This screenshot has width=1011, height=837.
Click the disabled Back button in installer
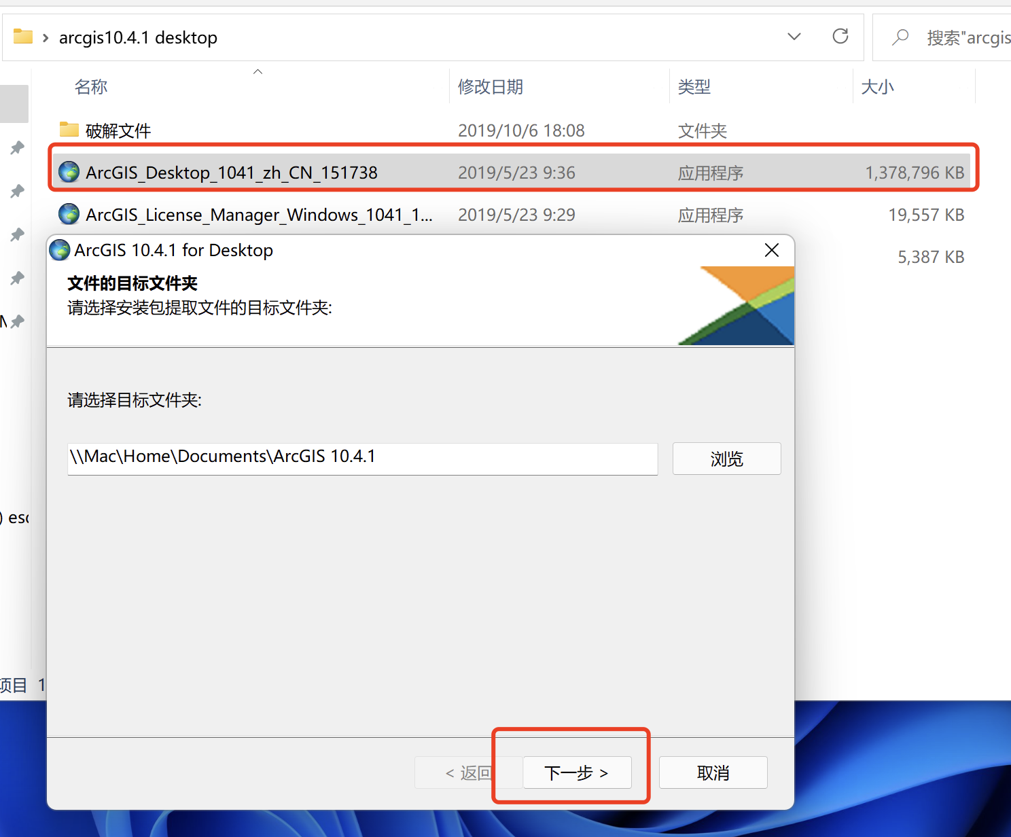468,772
